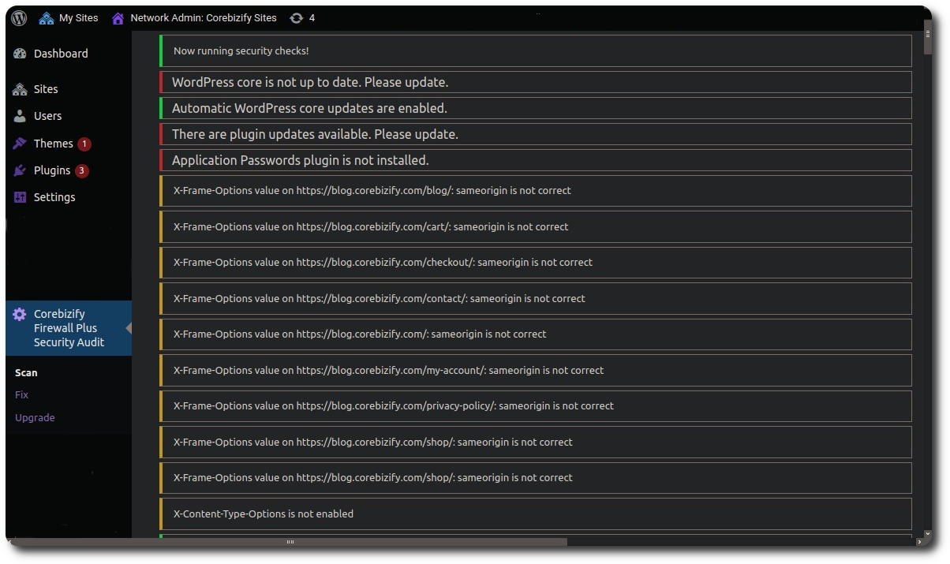Click 'X-Content-Type-Options is not enabled' warning
950x564 pixels.
coord(536,514)
